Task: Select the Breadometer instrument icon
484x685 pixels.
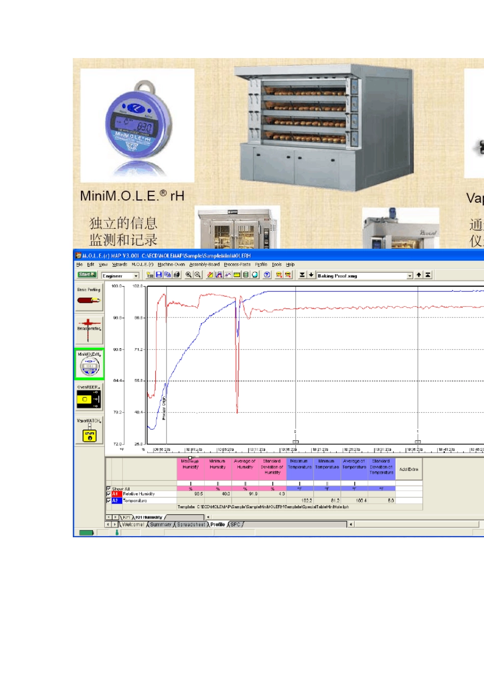Action: (x=89, y=330)
